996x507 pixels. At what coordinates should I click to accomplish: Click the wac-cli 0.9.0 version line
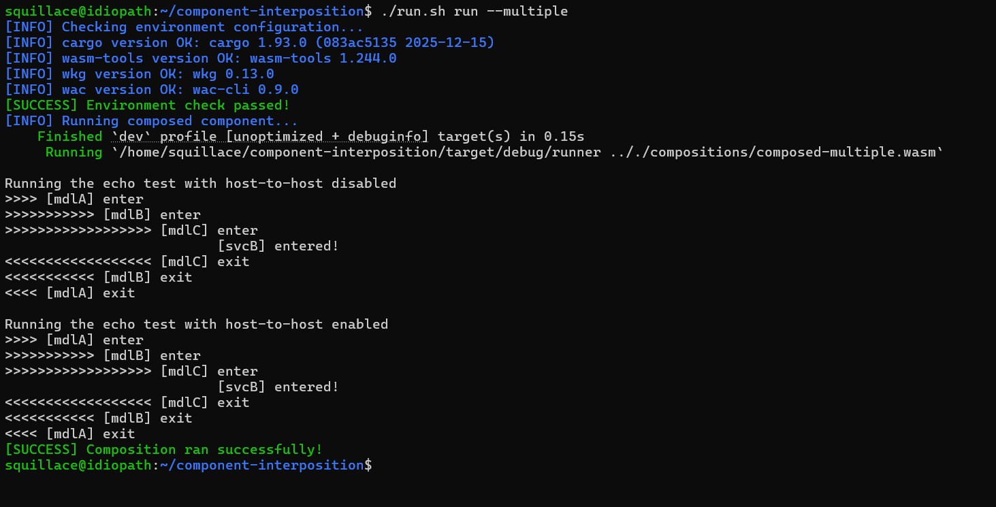[151, 89]
